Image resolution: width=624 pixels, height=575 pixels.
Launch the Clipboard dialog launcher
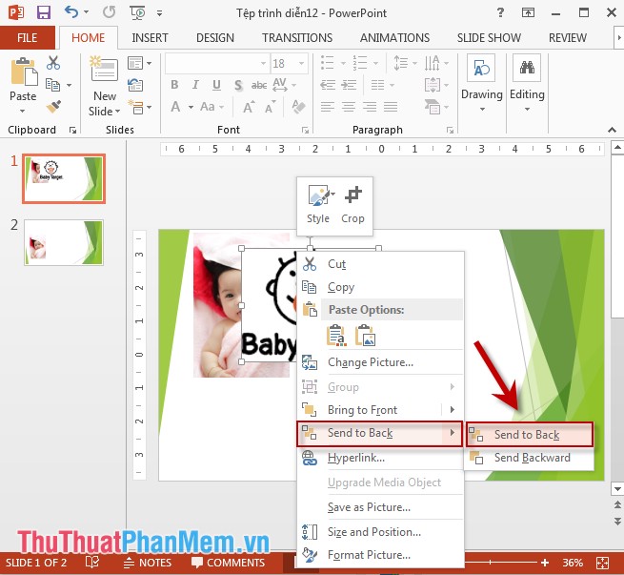(72, 130)
